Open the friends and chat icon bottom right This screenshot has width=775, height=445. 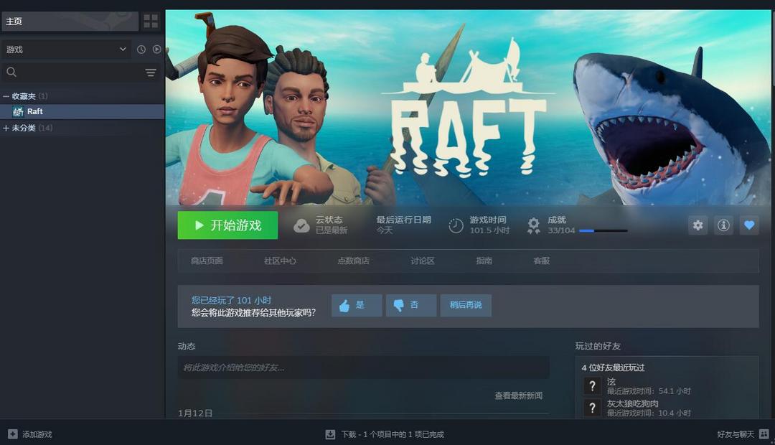(x=763, y=434)
